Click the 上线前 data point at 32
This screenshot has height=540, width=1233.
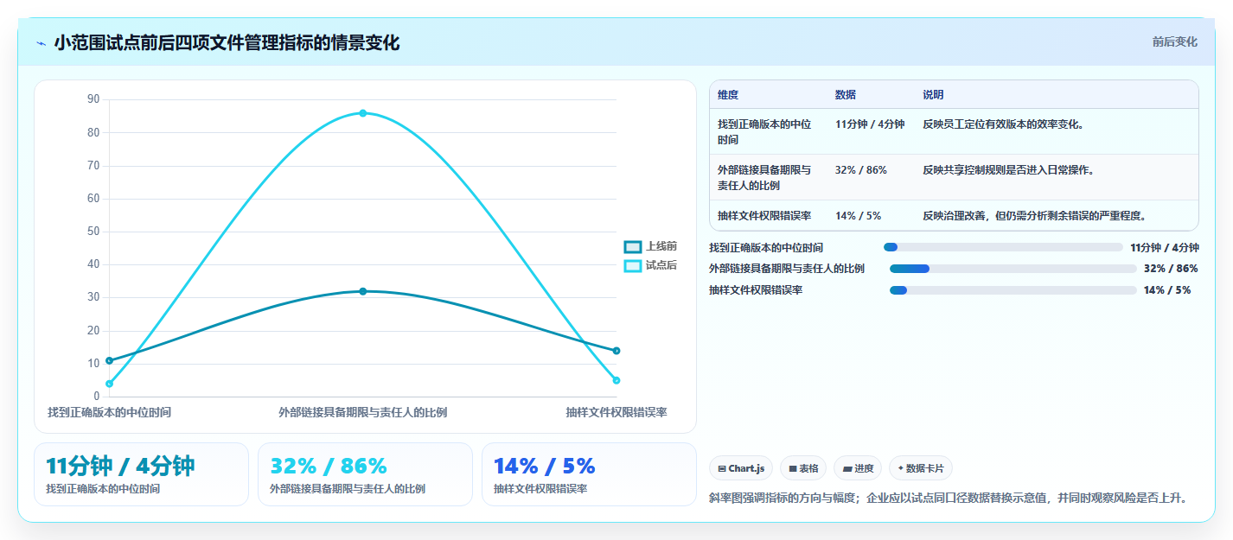coord(363,291)
